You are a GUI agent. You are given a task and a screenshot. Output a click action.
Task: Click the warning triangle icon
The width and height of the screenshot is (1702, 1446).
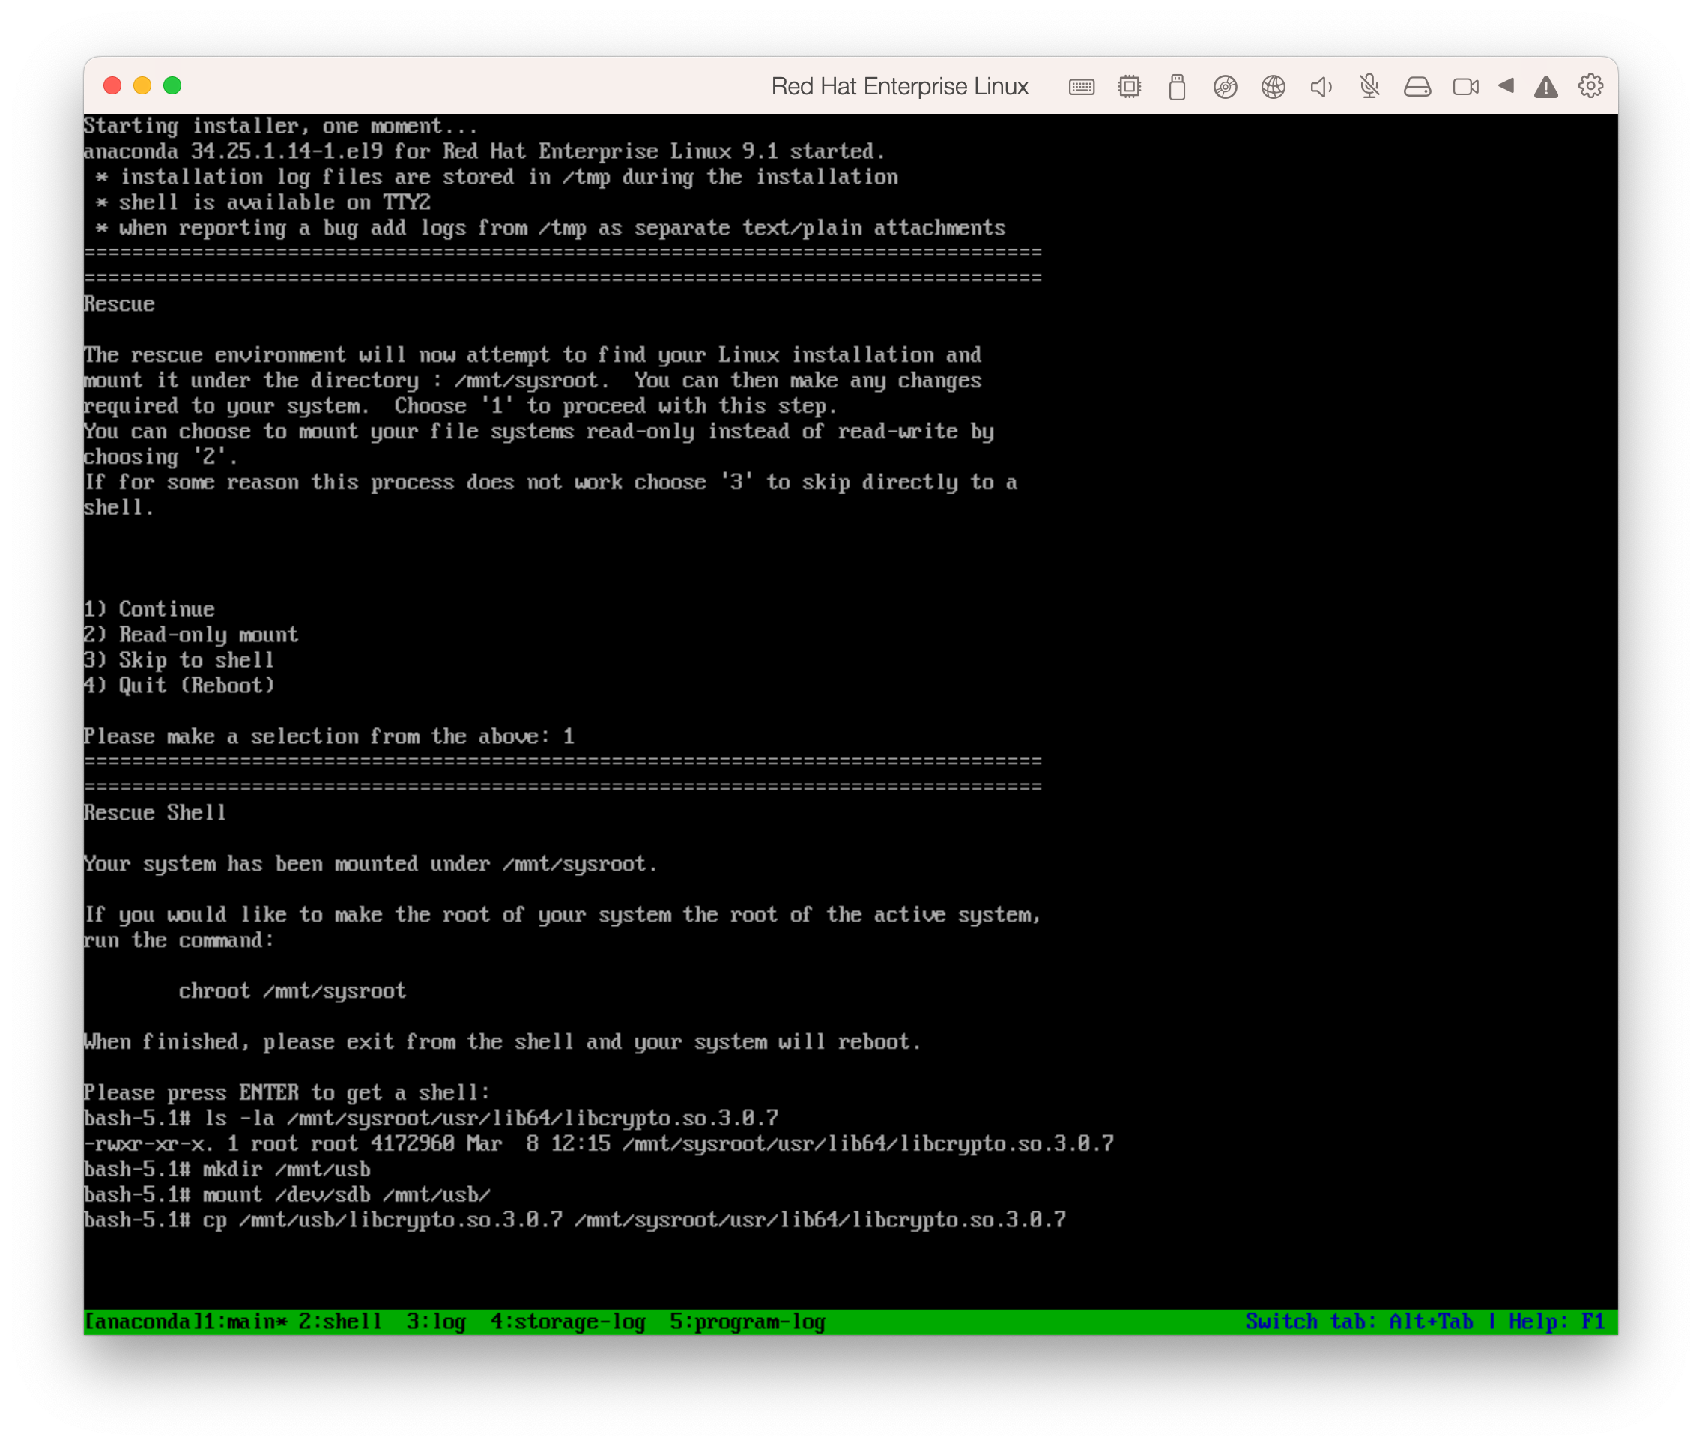coord(1545,87)
